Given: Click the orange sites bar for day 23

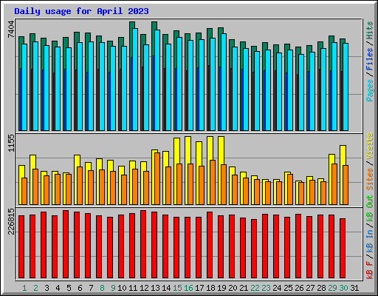Looking at the screenshot, I should [x=268, y=193].
